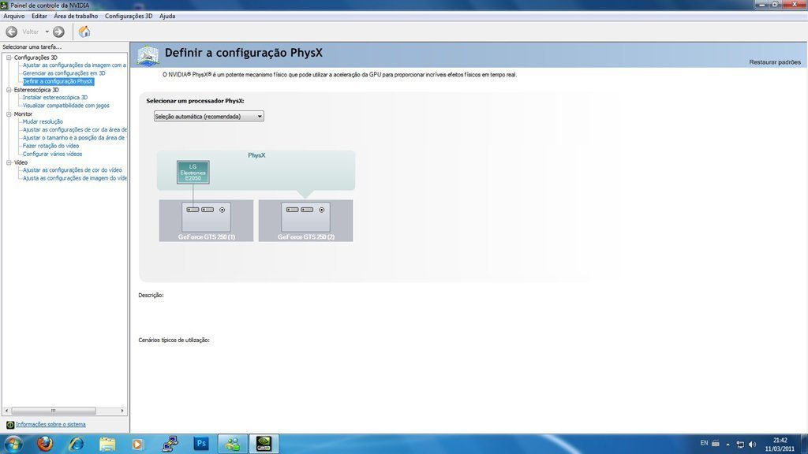Open the Editar menu
The width and height of the screenshot is (808, 454).
pyautogui.click(x=39, y=16)
